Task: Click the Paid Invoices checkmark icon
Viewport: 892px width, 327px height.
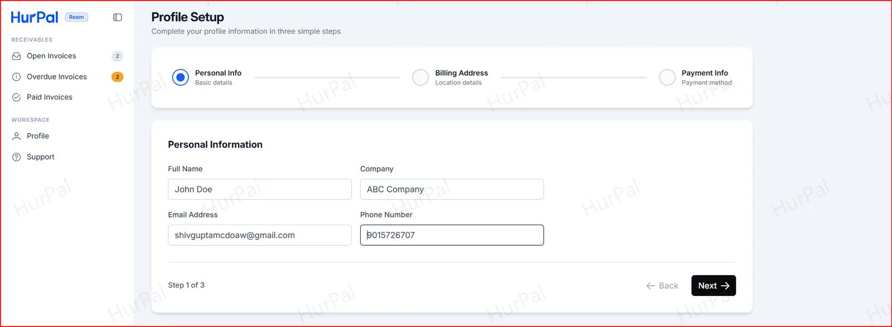Action: [17, 97]
